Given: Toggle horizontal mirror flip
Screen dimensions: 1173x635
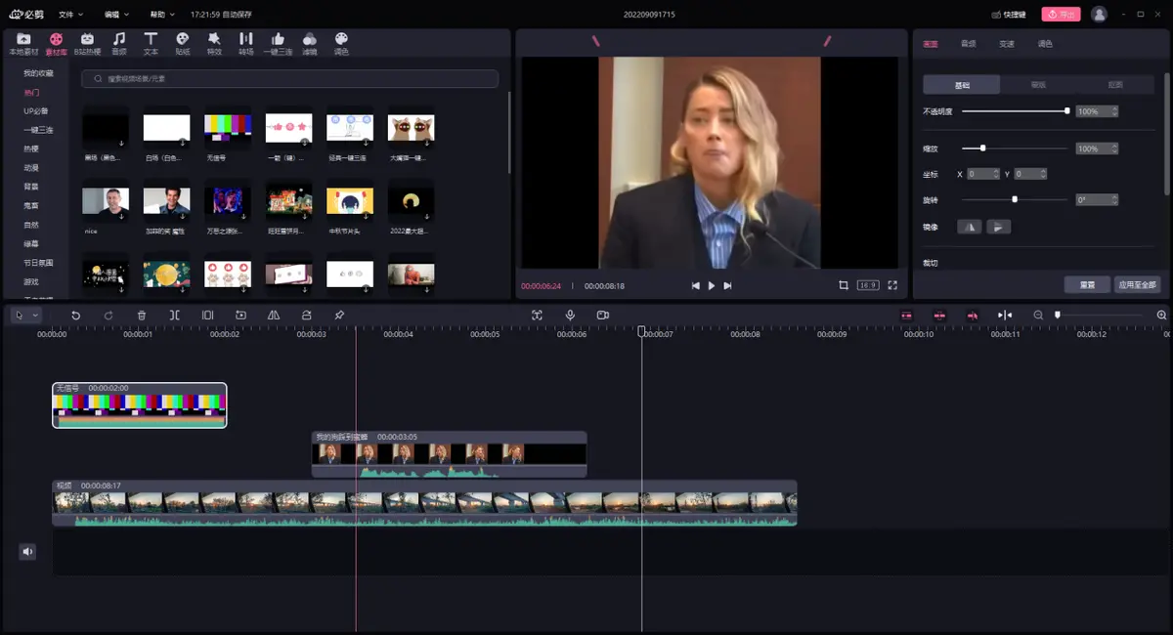Looking at the screenshot, I should pos(971,227).
